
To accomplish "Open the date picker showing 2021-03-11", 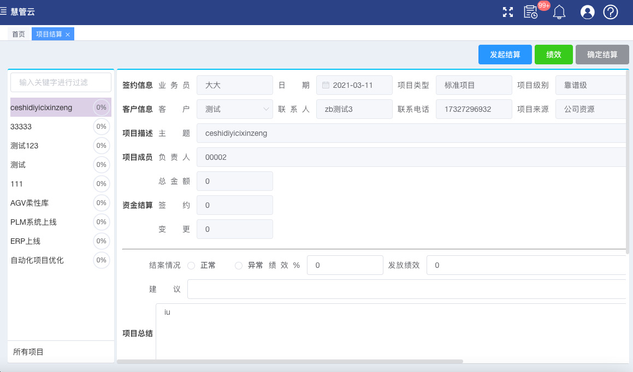I will point(354,85).
